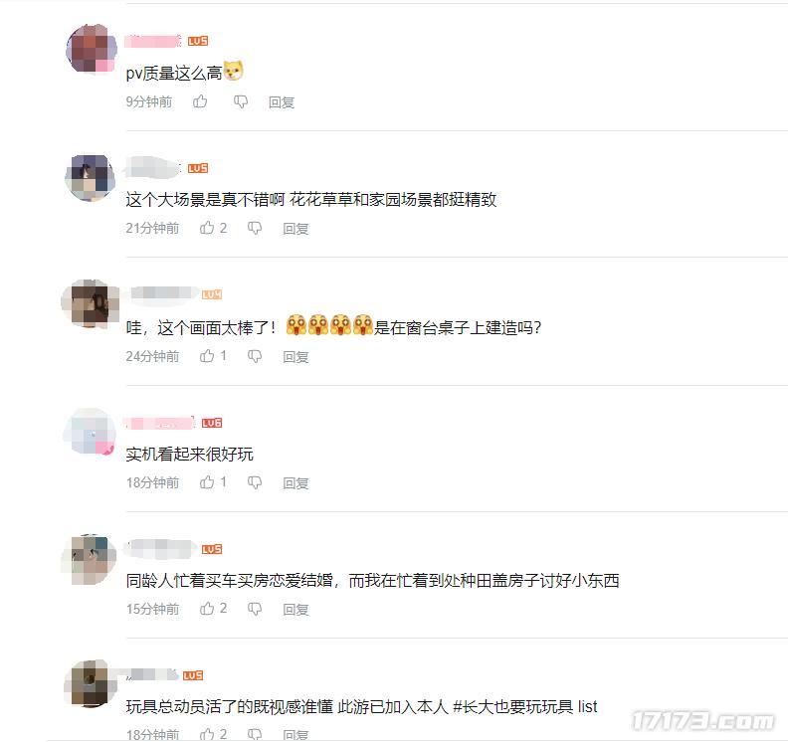Reply to the 'pv质量这么高' comment
The image size is (788, 742).
coord(281,102)
